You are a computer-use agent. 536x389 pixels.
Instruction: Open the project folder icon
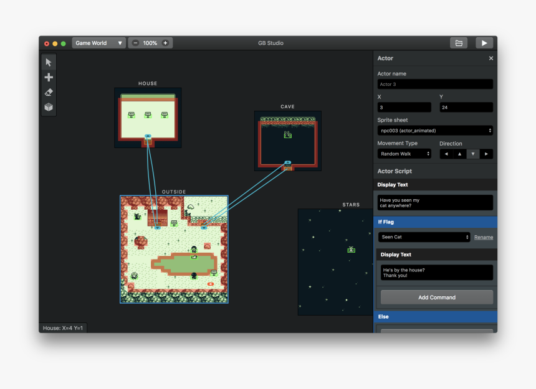tap(459, 43)
